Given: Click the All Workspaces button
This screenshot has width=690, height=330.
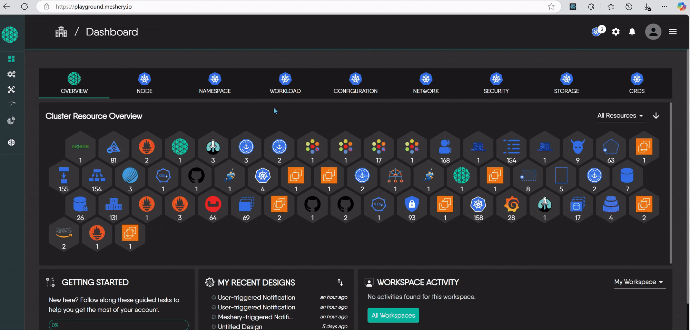Looking at the screenshot, I should [x=393, y=316].
